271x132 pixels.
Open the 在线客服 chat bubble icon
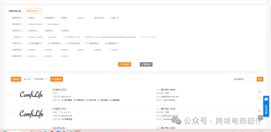click(x=266, y=99)
